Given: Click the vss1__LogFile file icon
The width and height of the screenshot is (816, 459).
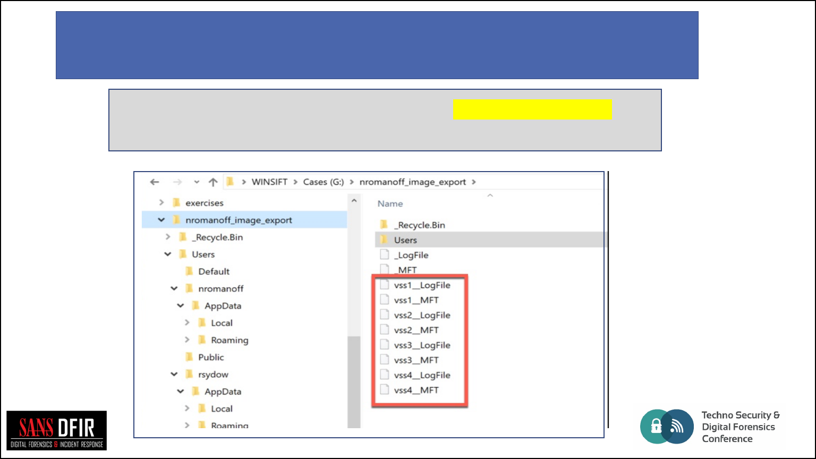Looking at the screenshot, I should coord(385,285).
